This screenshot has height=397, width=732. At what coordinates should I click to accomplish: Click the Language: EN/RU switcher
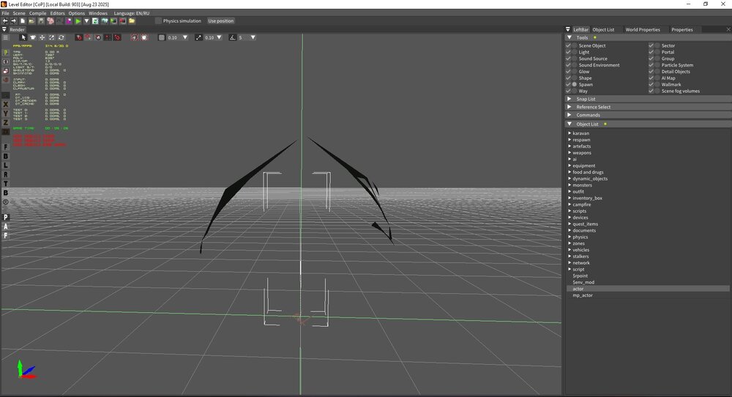[x=133, y=13]
